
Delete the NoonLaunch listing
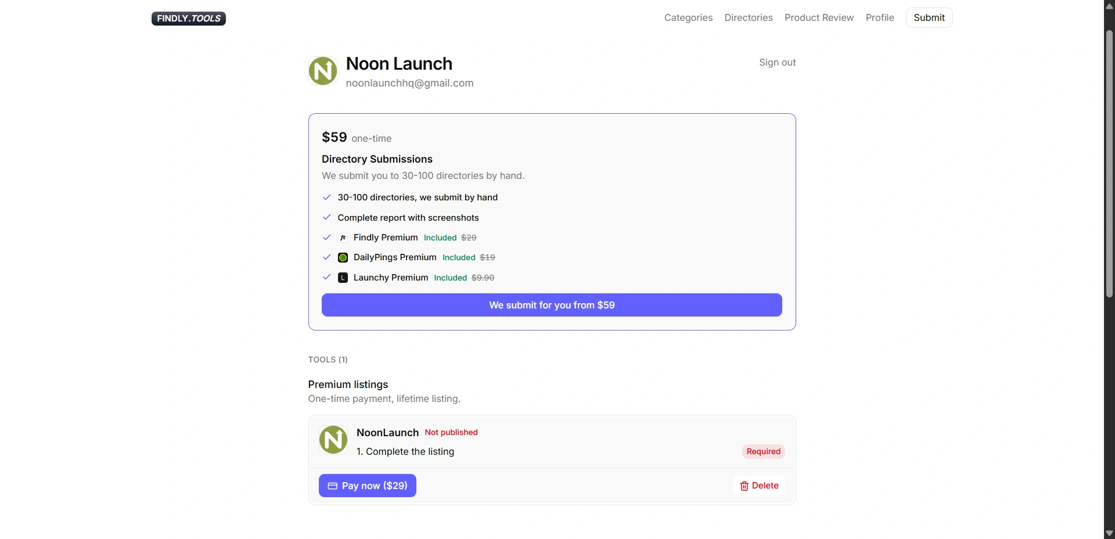click(759, 486)
